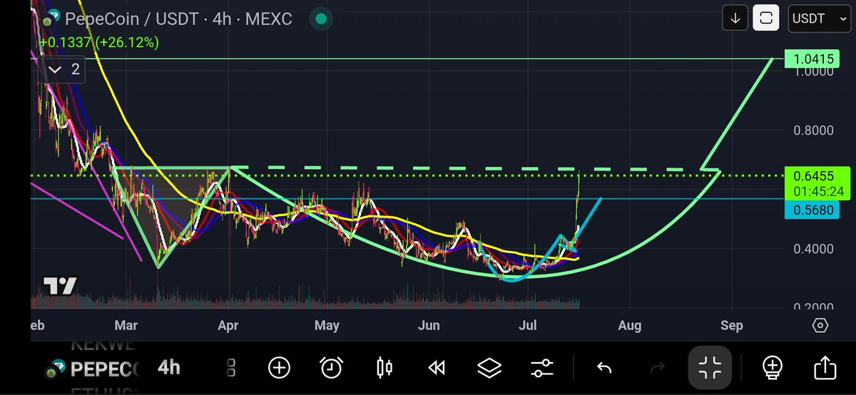Click the Apr label on time axis

[x=228, y=325]
